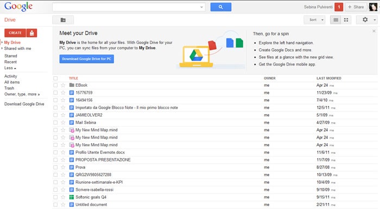Collapse sidebar with Less

[10, 68]
